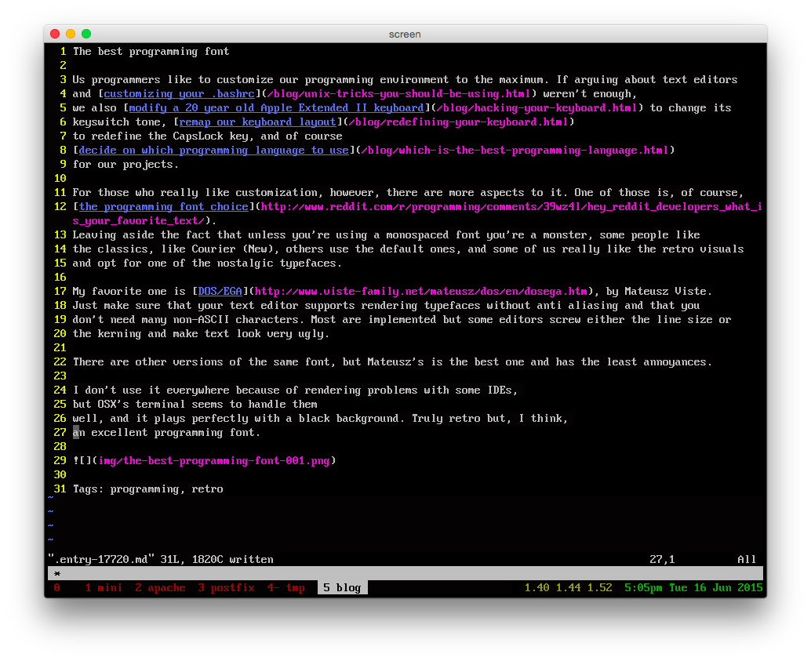Click the DOS/EGA link text
The width and height of the screenshot is (811, 661).
tap(220, 291)
